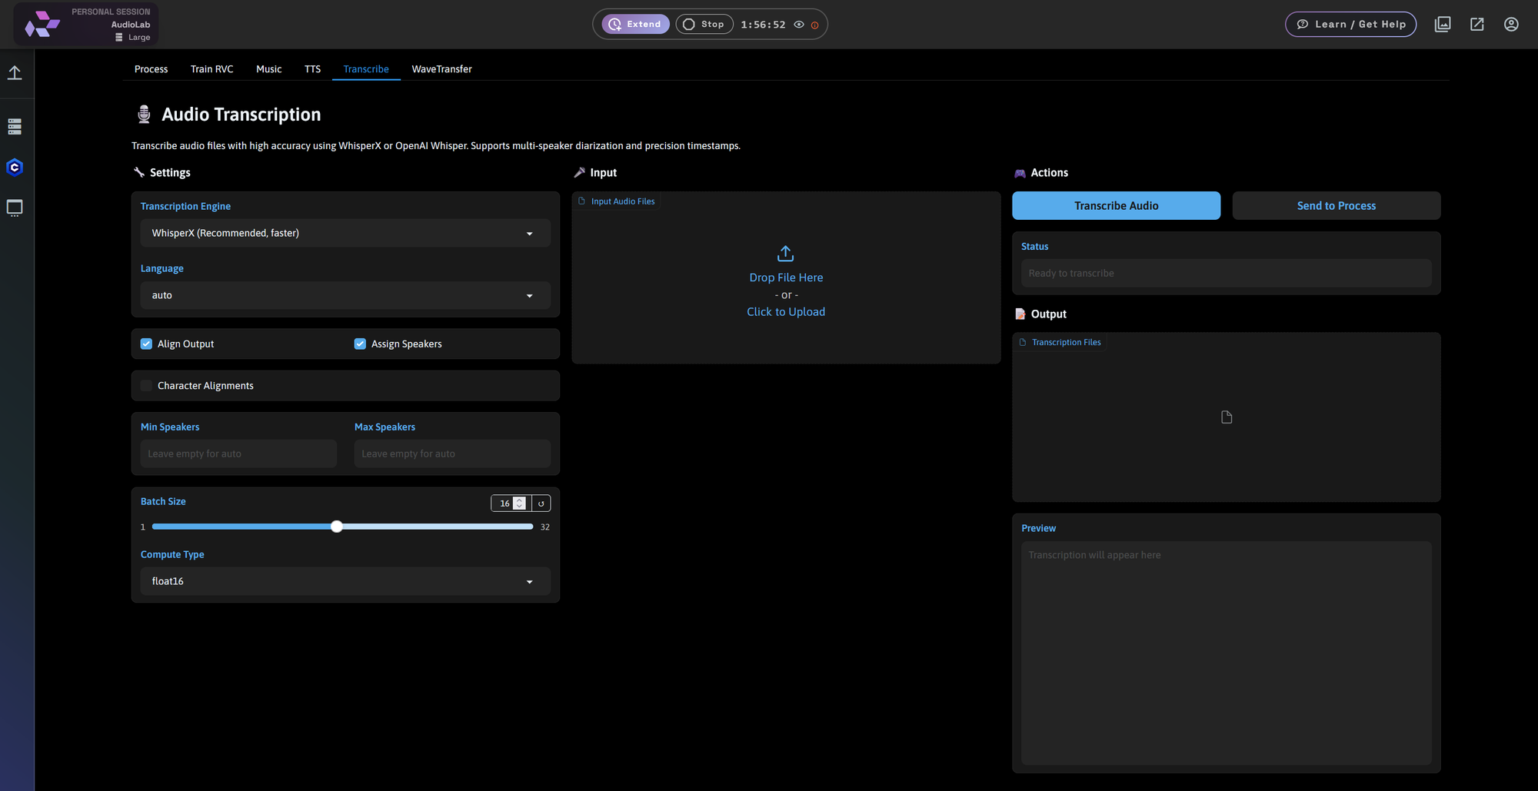Click the Drop File Here text
Viewport: 1538px width, 791px height.
(786, 278)
